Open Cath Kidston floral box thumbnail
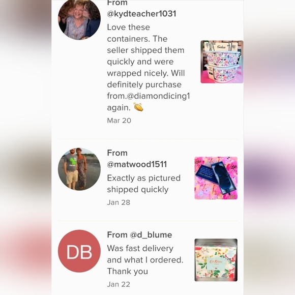This screenshot has height=295, width=295. (x=216, y=260)
